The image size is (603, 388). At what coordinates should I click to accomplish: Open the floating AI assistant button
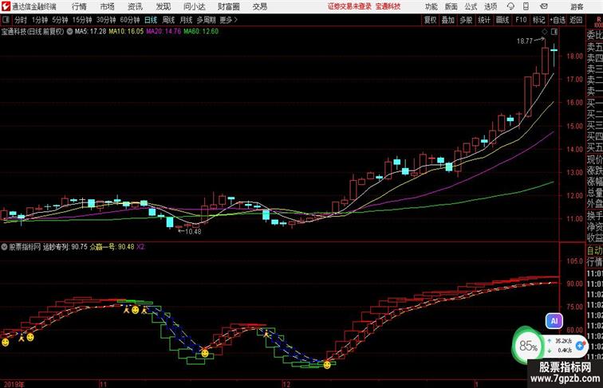click(x=554, y=321)
